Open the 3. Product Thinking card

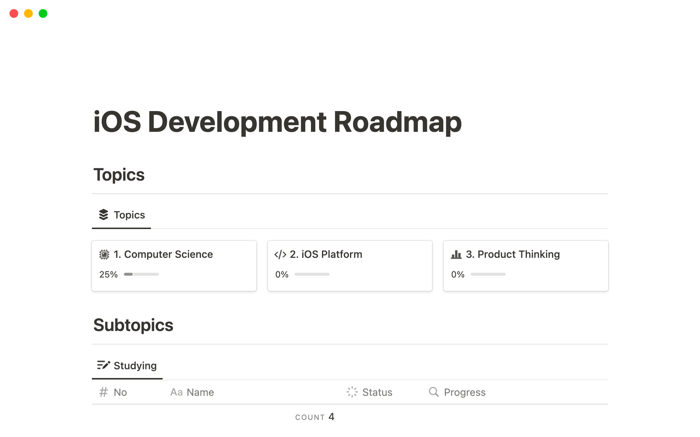click(518, 254)
